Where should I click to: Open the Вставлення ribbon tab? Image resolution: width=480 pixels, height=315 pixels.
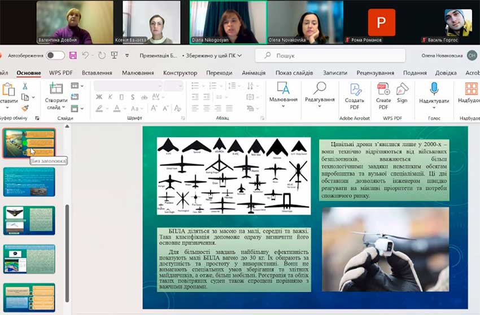pos(97,73)
